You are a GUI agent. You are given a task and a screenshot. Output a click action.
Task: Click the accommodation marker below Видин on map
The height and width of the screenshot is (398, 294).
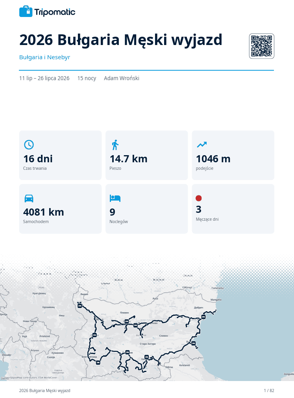pyautogui.click(x=80, y=305)
